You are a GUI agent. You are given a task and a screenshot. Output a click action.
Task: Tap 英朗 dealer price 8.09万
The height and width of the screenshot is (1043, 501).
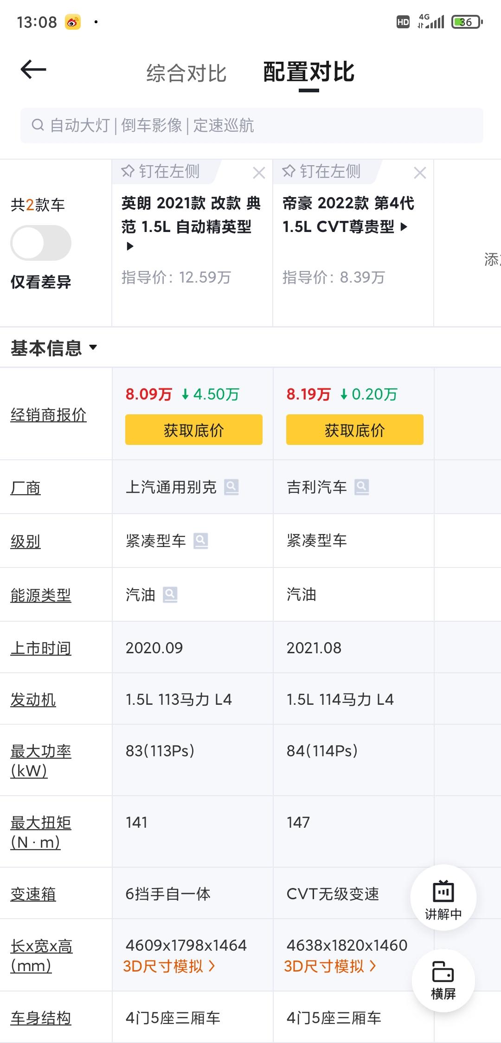[148, 394]
